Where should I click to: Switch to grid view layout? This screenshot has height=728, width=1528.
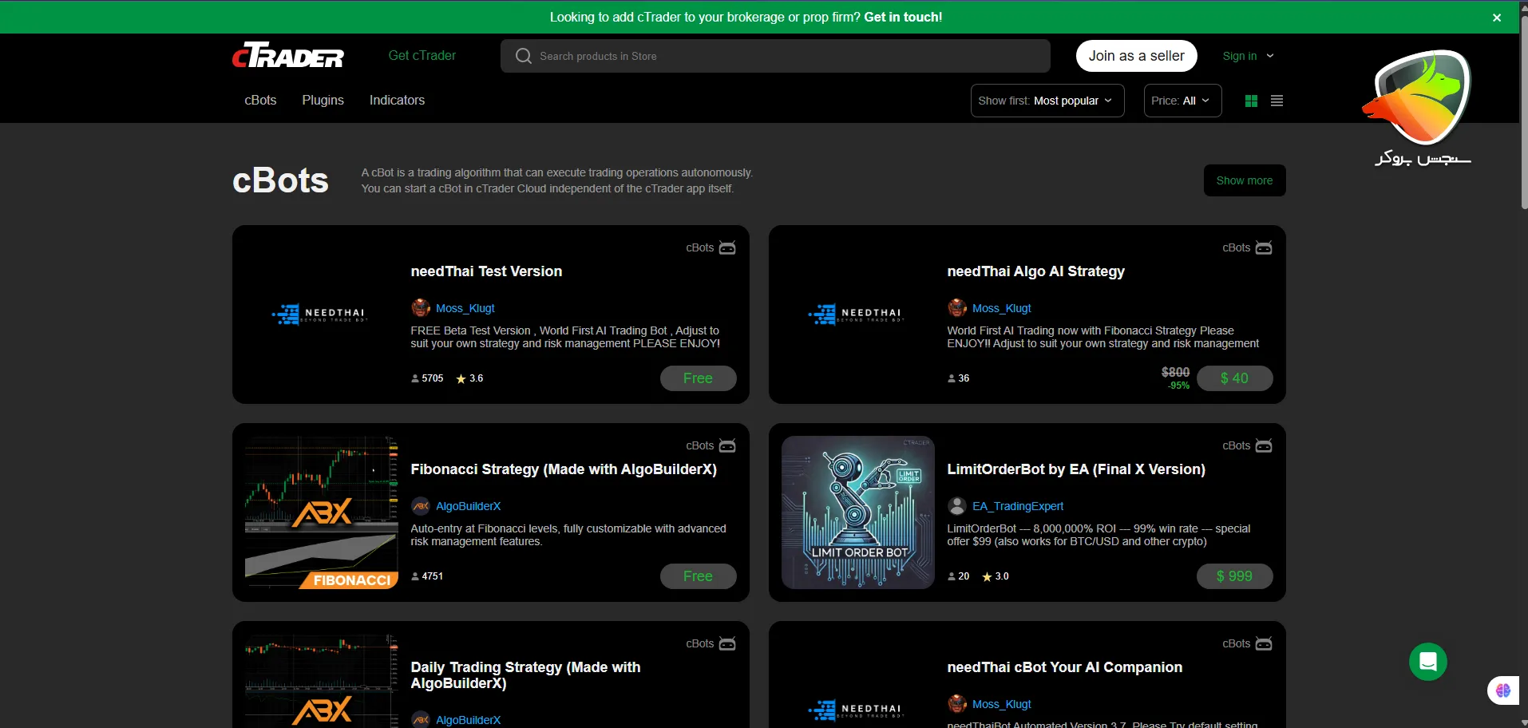(x=1251, y=101)
